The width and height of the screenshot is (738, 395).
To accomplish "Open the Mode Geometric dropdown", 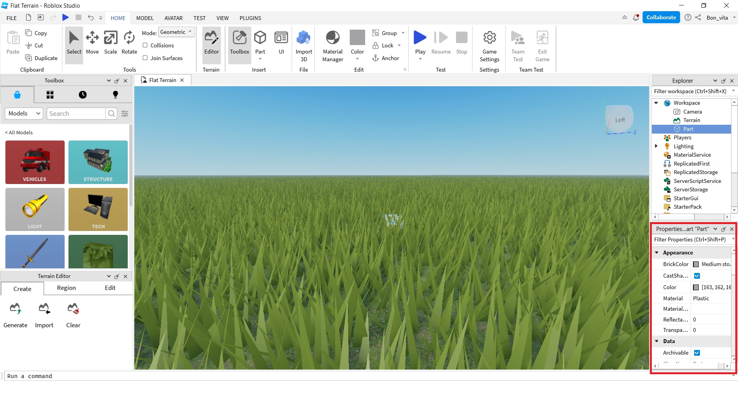I will (x=176, y=32).
